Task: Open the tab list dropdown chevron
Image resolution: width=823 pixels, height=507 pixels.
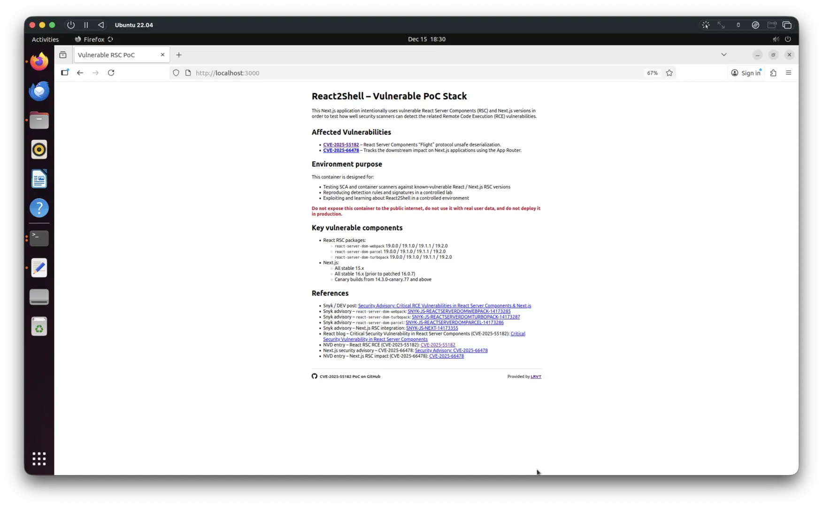Action: pos(724,54)
